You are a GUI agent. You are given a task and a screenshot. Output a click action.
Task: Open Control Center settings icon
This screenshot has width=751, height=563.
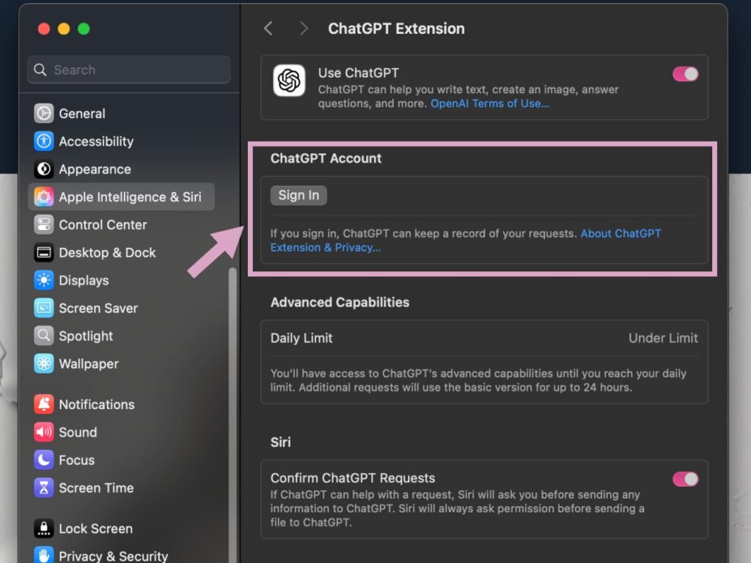(x=43, y=225)
